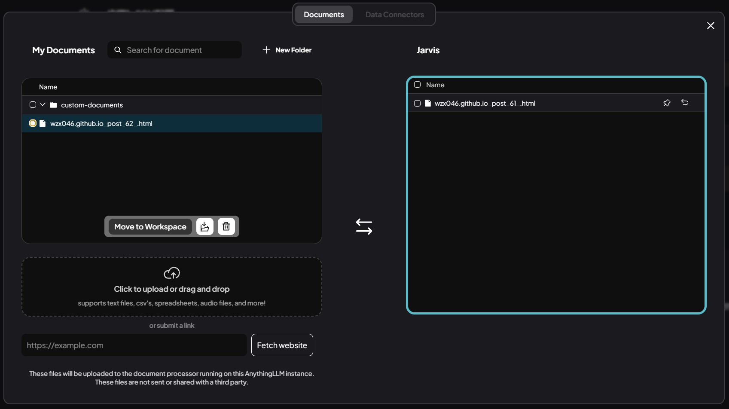Click the cloud upload icon
This screenshot has height=409, width=729.
point(172,273)
